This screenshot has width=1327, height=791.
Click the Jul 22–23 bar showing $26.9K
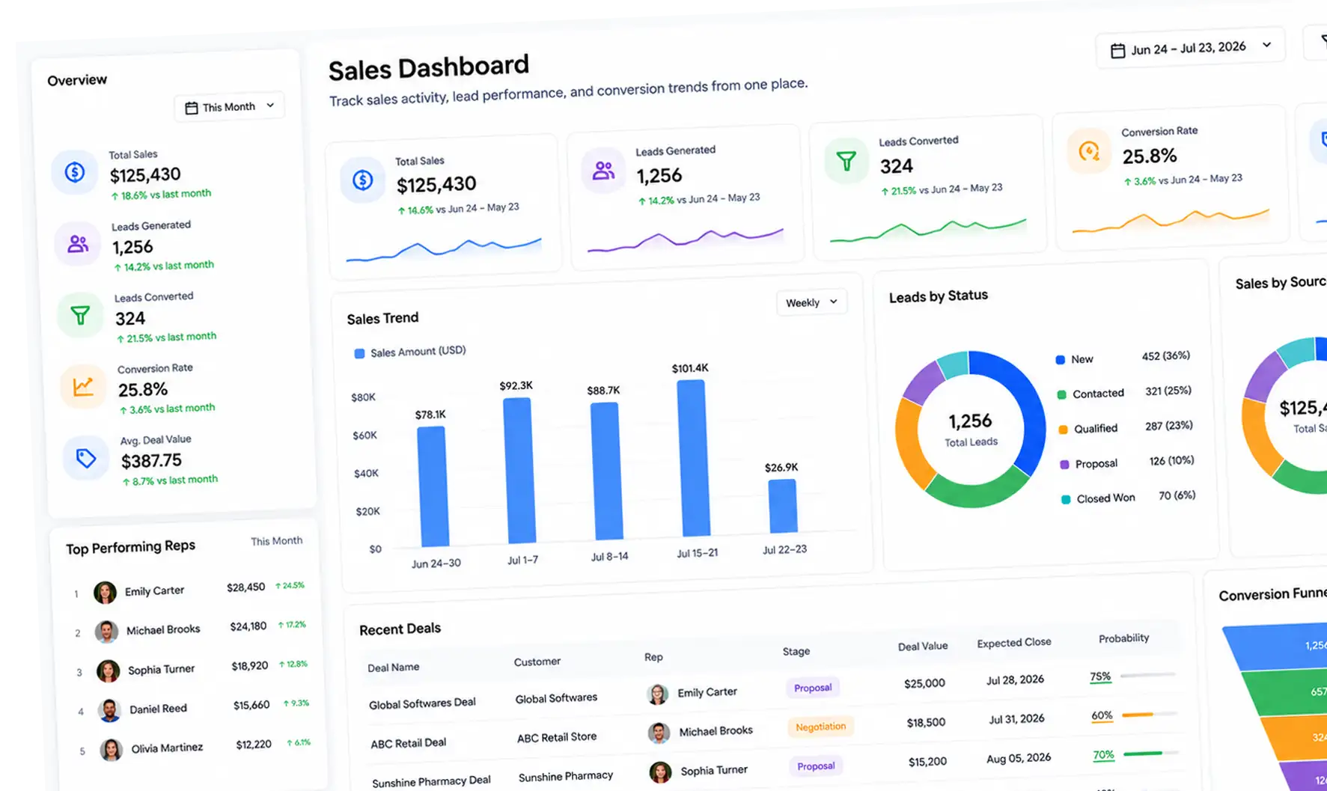click(783, 507)
